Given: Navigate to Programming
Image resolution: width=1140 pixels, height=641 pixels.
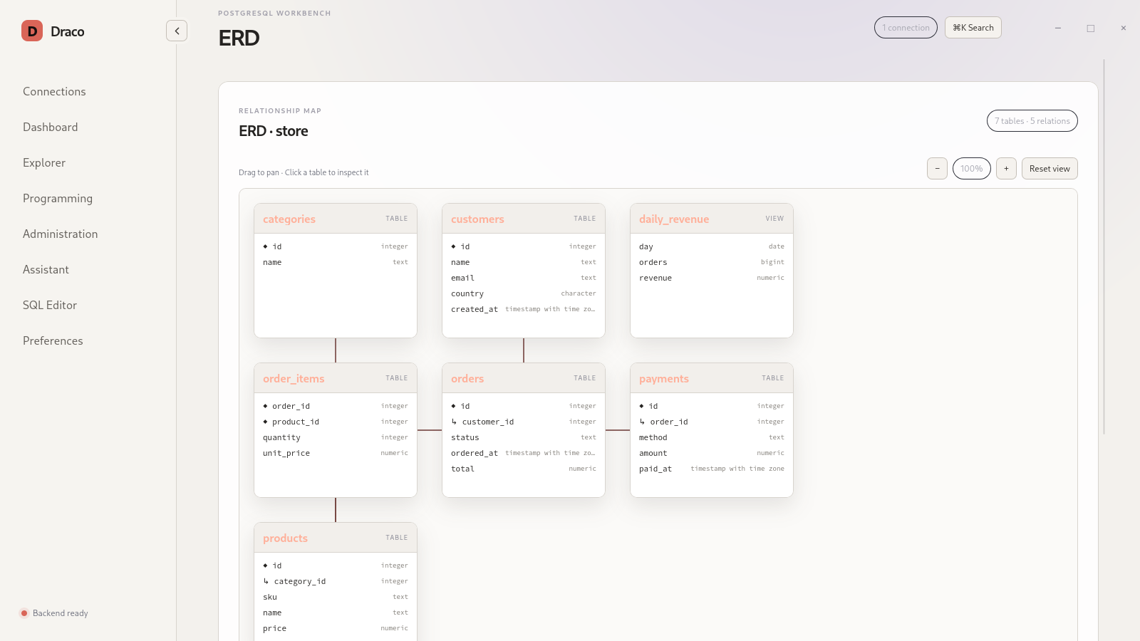Looking at the screenshot, I should (58, 198).
